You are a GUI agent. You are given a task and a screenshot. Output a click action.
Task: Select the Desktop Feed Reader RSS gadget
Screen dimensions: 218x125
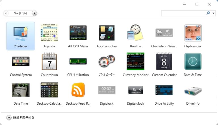coord(78,90)
